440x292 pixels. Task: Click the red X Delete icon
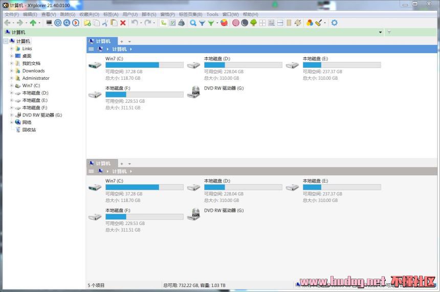pyautogui.click(x=123, y=23)
